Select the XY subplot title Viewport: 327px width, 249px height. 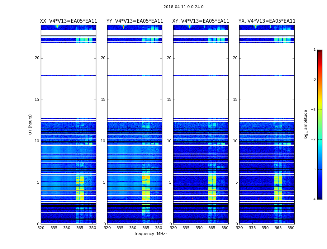coord(201,21)
